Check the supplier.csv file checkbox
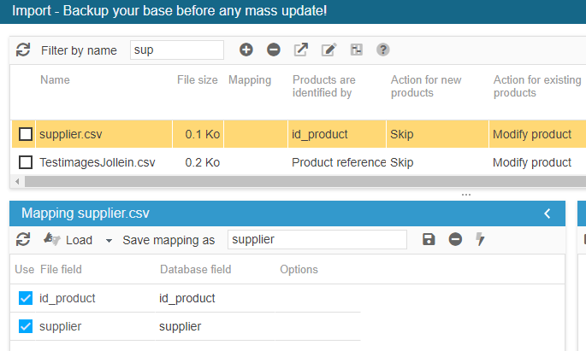Viewport: 586px width, 351px height. coord(26,134)
